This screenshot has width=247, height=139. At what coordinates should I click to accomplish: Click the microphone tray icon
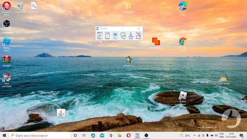pyautogui.click(x=208, y=136)
